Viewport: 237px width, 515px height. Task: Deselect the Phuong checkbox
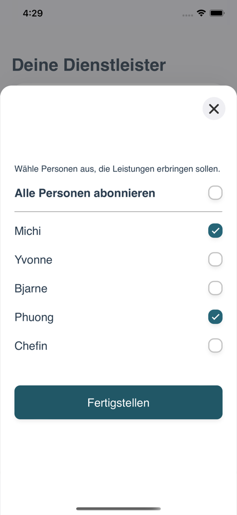point(215,317)
